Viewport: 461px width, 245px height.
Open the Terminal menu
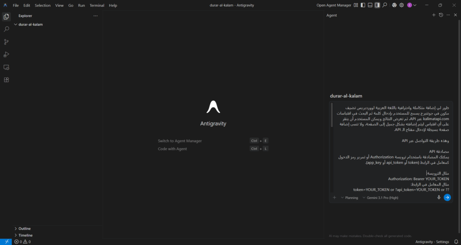tap(97, 5)
